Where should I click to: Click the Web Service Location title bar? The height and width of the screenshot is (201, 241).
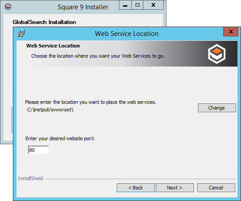(126, 34)
